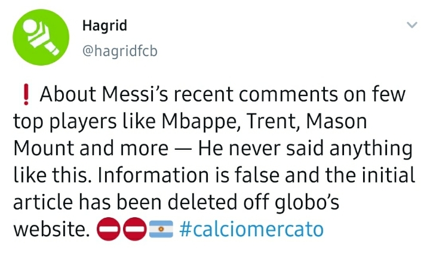430x253 pixels.
Task: Click the first no-entry sign emoji
Action: tap(108, 230)
